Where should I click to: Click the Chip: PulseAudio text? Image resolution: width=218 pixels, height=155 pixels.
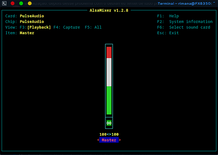(x=24, y=22)
